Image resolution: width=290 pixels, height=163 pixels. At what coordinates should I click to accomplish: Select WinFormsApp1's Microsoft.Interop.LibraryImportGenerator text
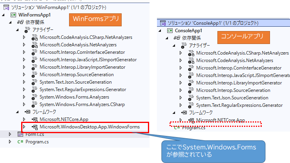coord(82,67)
